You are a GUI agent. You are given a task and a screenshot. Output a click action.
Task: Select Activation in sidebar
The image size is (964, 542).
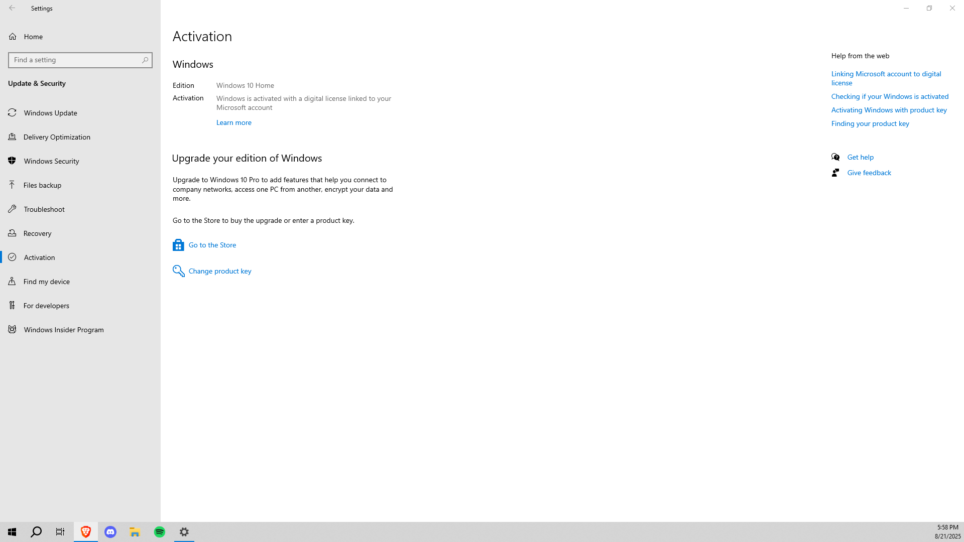click(x=80, y=257)
